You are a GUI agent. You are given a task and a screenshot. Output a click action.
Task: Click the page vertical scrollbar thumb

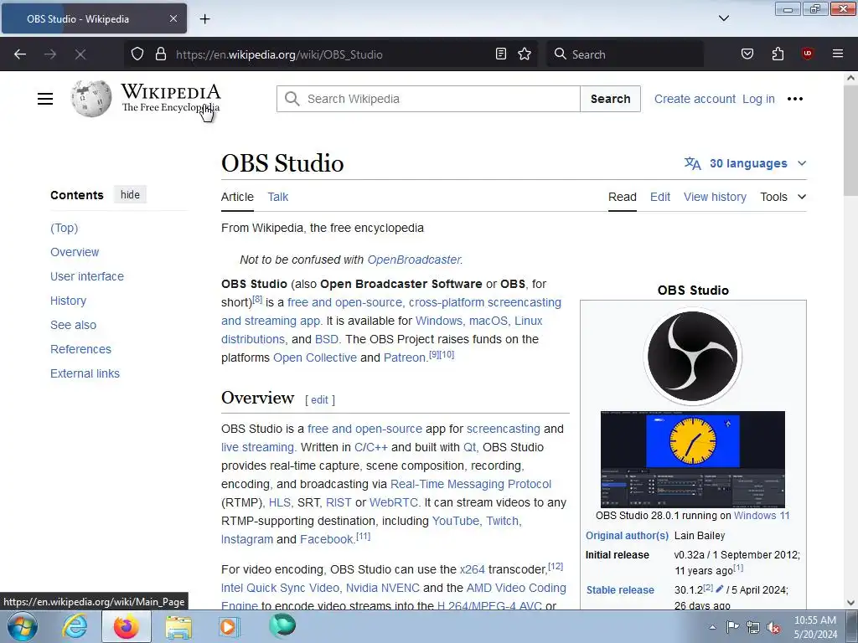(850, 140)
